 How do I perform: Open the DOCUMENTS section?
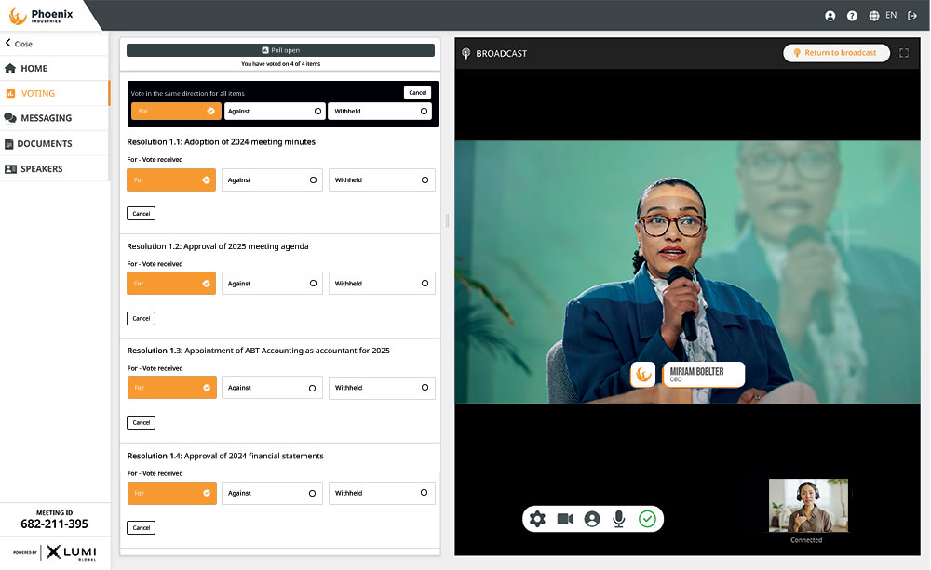coord(47,143)
